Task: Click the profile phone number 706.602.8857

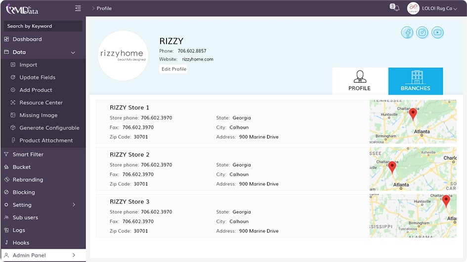Action: [x=192, y=51]
